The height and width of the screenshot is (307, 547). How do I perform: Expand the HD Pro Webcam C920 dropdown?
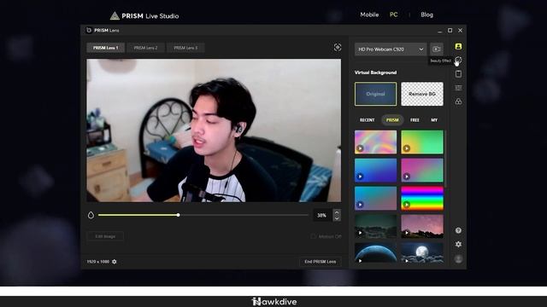[391, 49]
